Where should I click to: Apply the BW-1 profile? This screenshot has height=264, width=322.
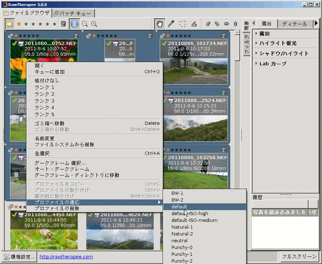205,193
